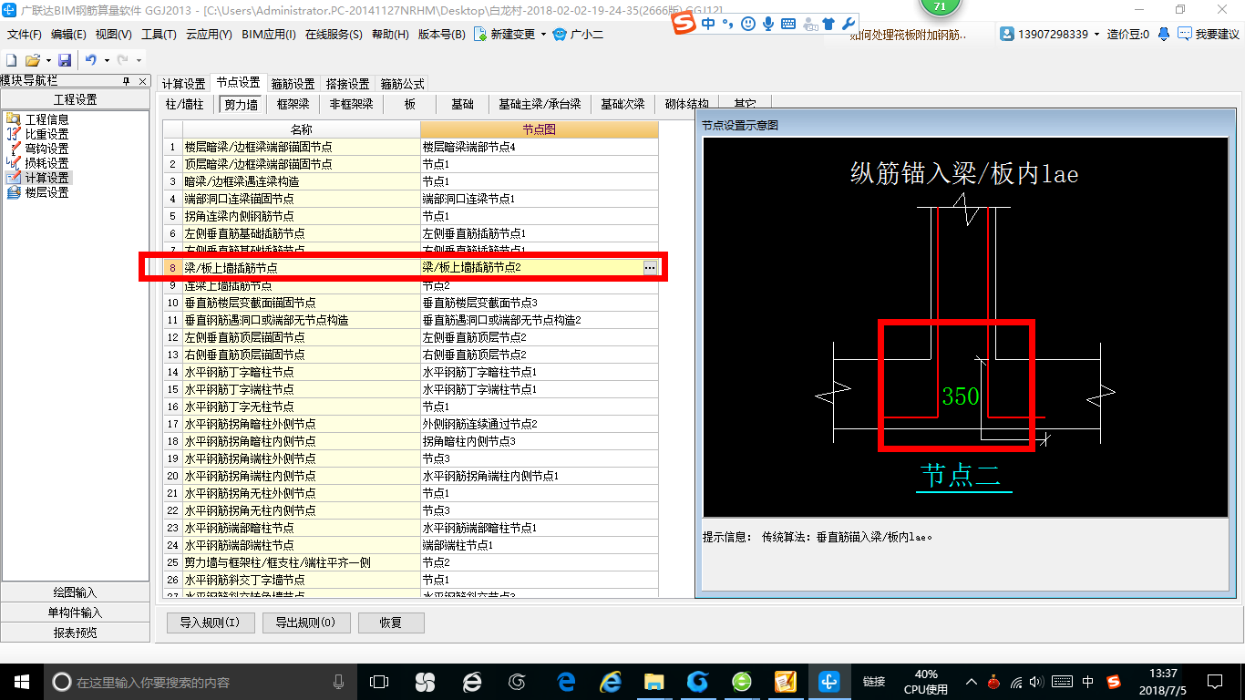
Task: Click the New file toolbar icon
Action: click(x=11, y=60)
